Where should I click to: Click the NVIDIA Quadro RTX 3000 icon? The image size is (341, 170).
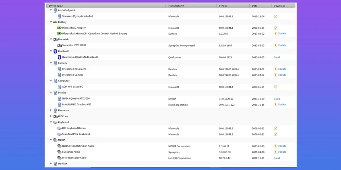pyautogui.click(x=59, y=99)
